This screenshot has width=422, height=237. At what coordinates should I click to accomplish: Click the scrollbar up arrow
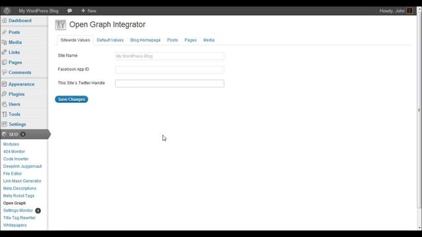coord(419,9)
